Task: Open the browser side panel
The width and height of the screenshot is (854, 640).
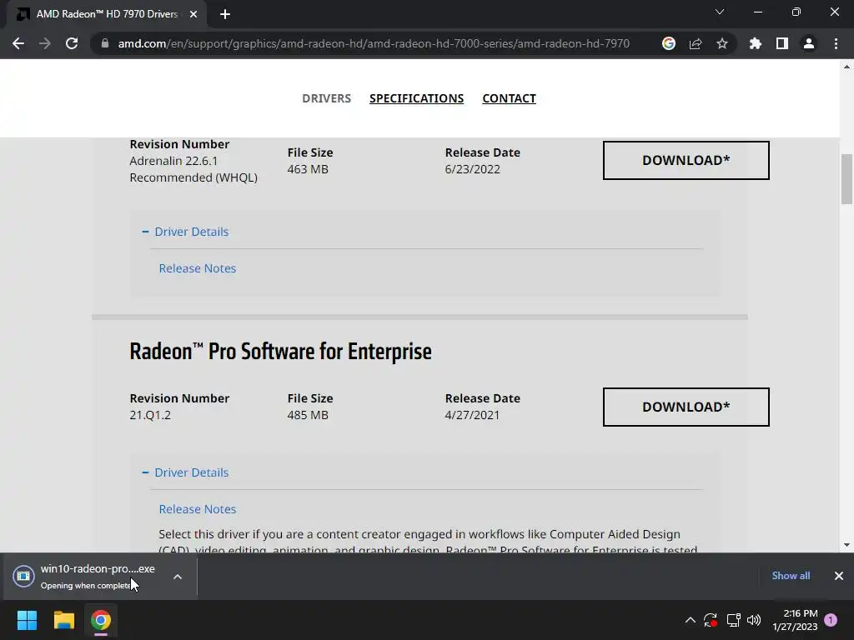Action: point(782,43)
